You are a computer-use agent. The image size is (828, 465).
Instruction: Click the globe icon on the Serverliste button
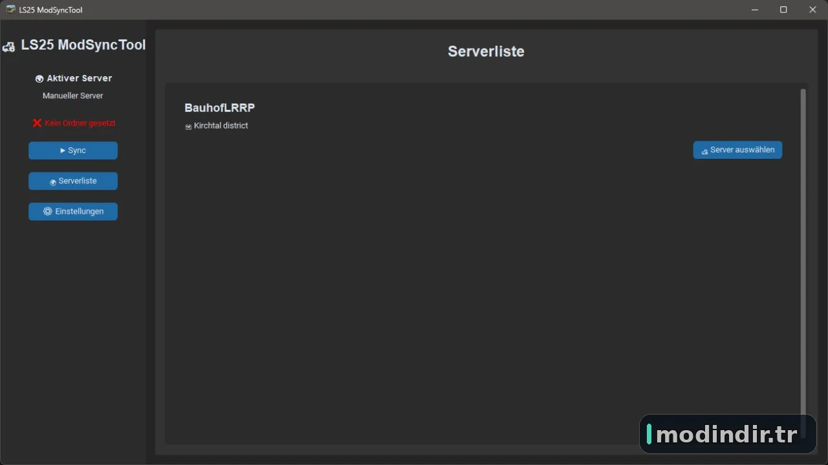pyautogui.click(x=53, y=181)
